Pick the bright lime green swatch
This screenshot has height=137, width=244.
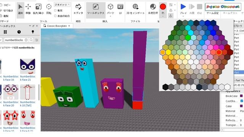coord(188,38)
